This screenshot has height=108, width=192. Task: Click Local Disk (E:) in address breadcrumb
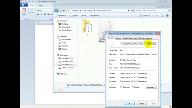pos(87,10)
